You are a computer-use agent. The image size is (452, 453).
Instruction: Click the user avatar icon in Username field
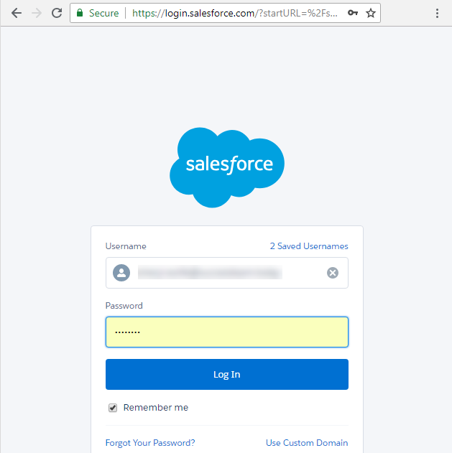(x=121, y=273)
